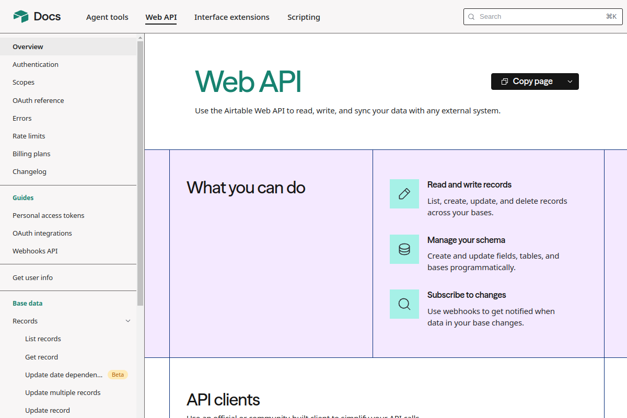
Task: Click the Guides section heading
Action: coord(23,198)
